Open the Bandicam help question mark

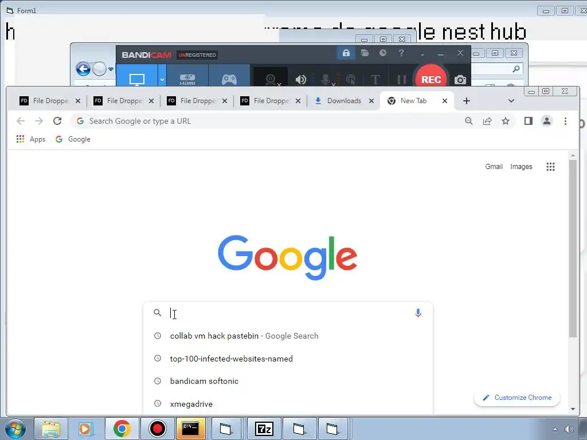tap(401, 53)
